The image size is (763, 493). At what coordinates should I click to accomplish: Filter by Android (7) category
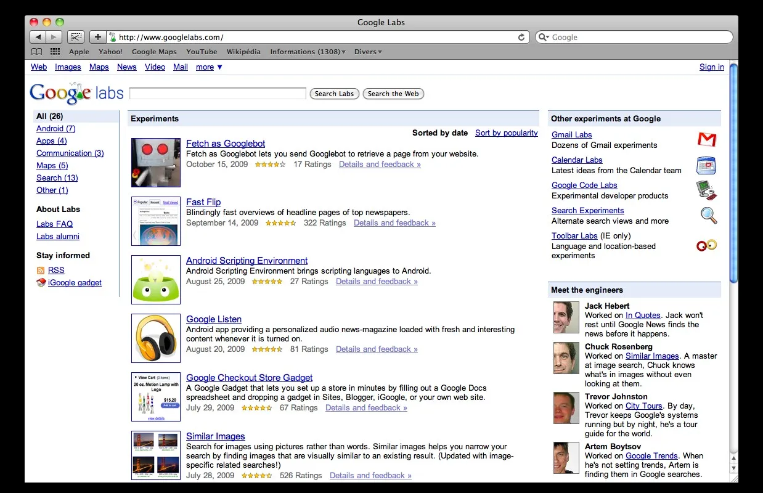pos(55,129)
